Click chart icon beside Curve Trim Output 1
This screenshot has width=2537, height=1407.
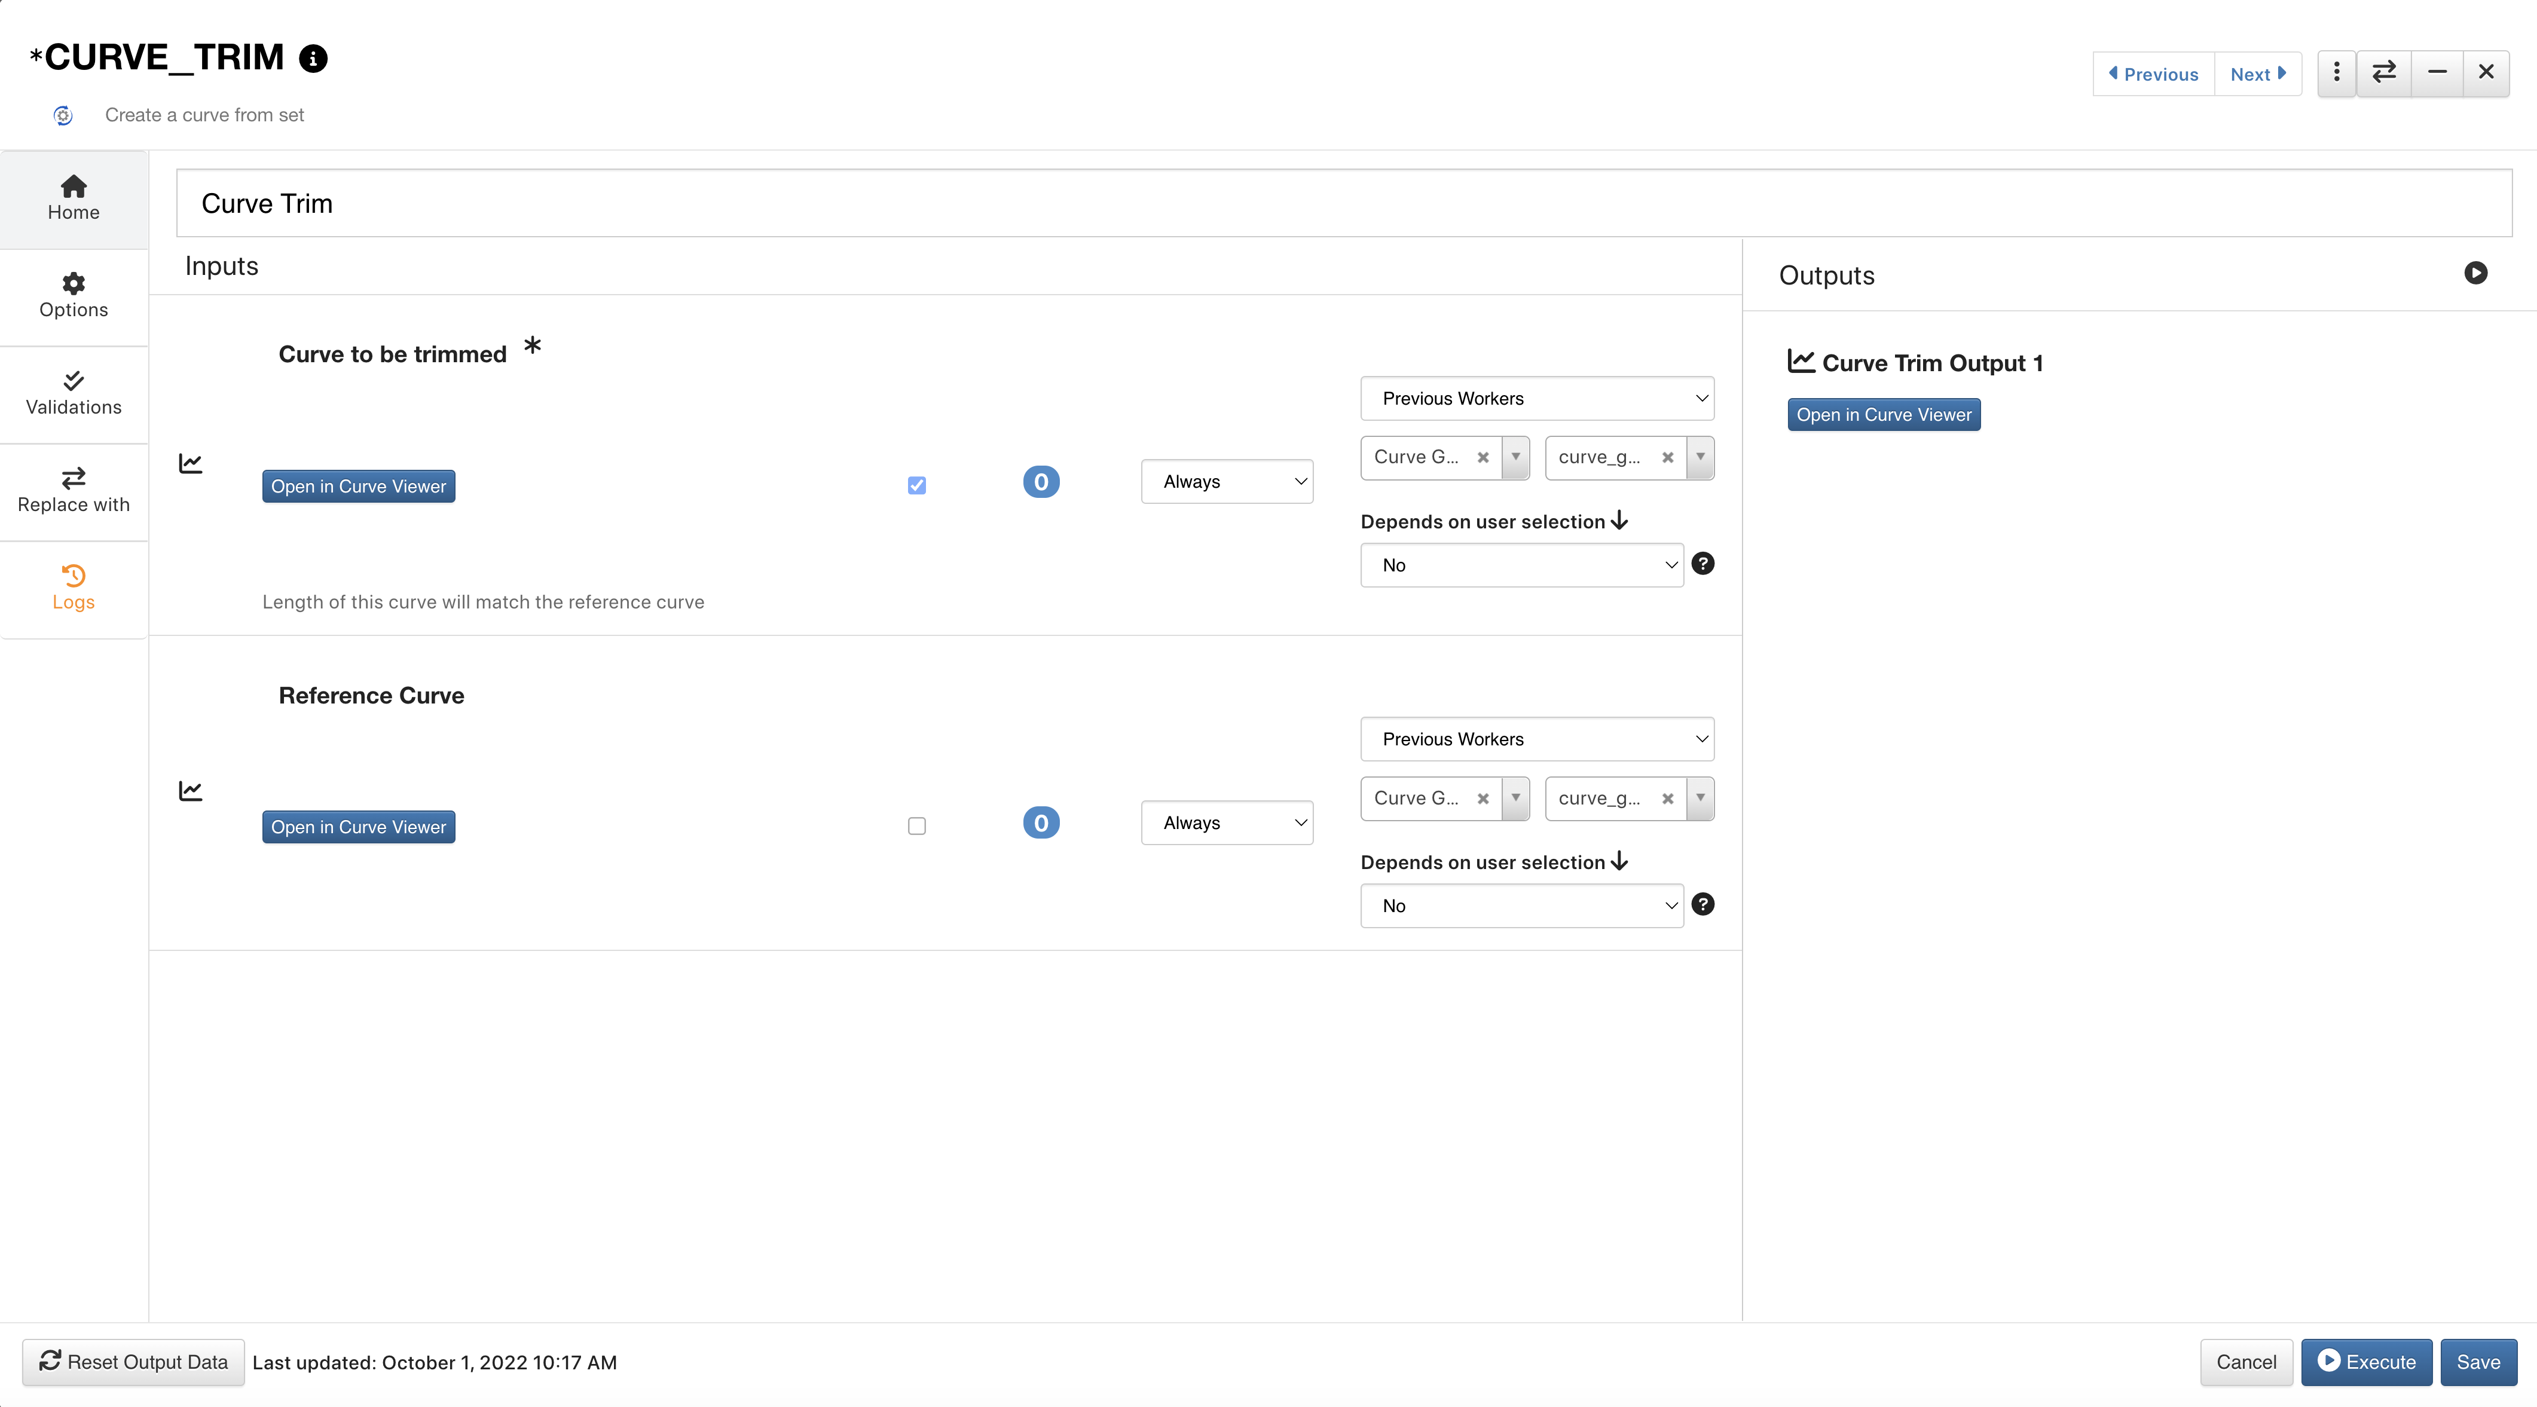1801,362
